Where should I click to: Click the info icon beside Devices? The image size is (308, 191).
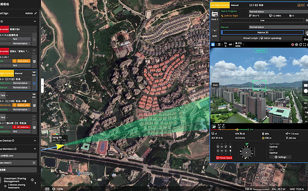(13, 141)
